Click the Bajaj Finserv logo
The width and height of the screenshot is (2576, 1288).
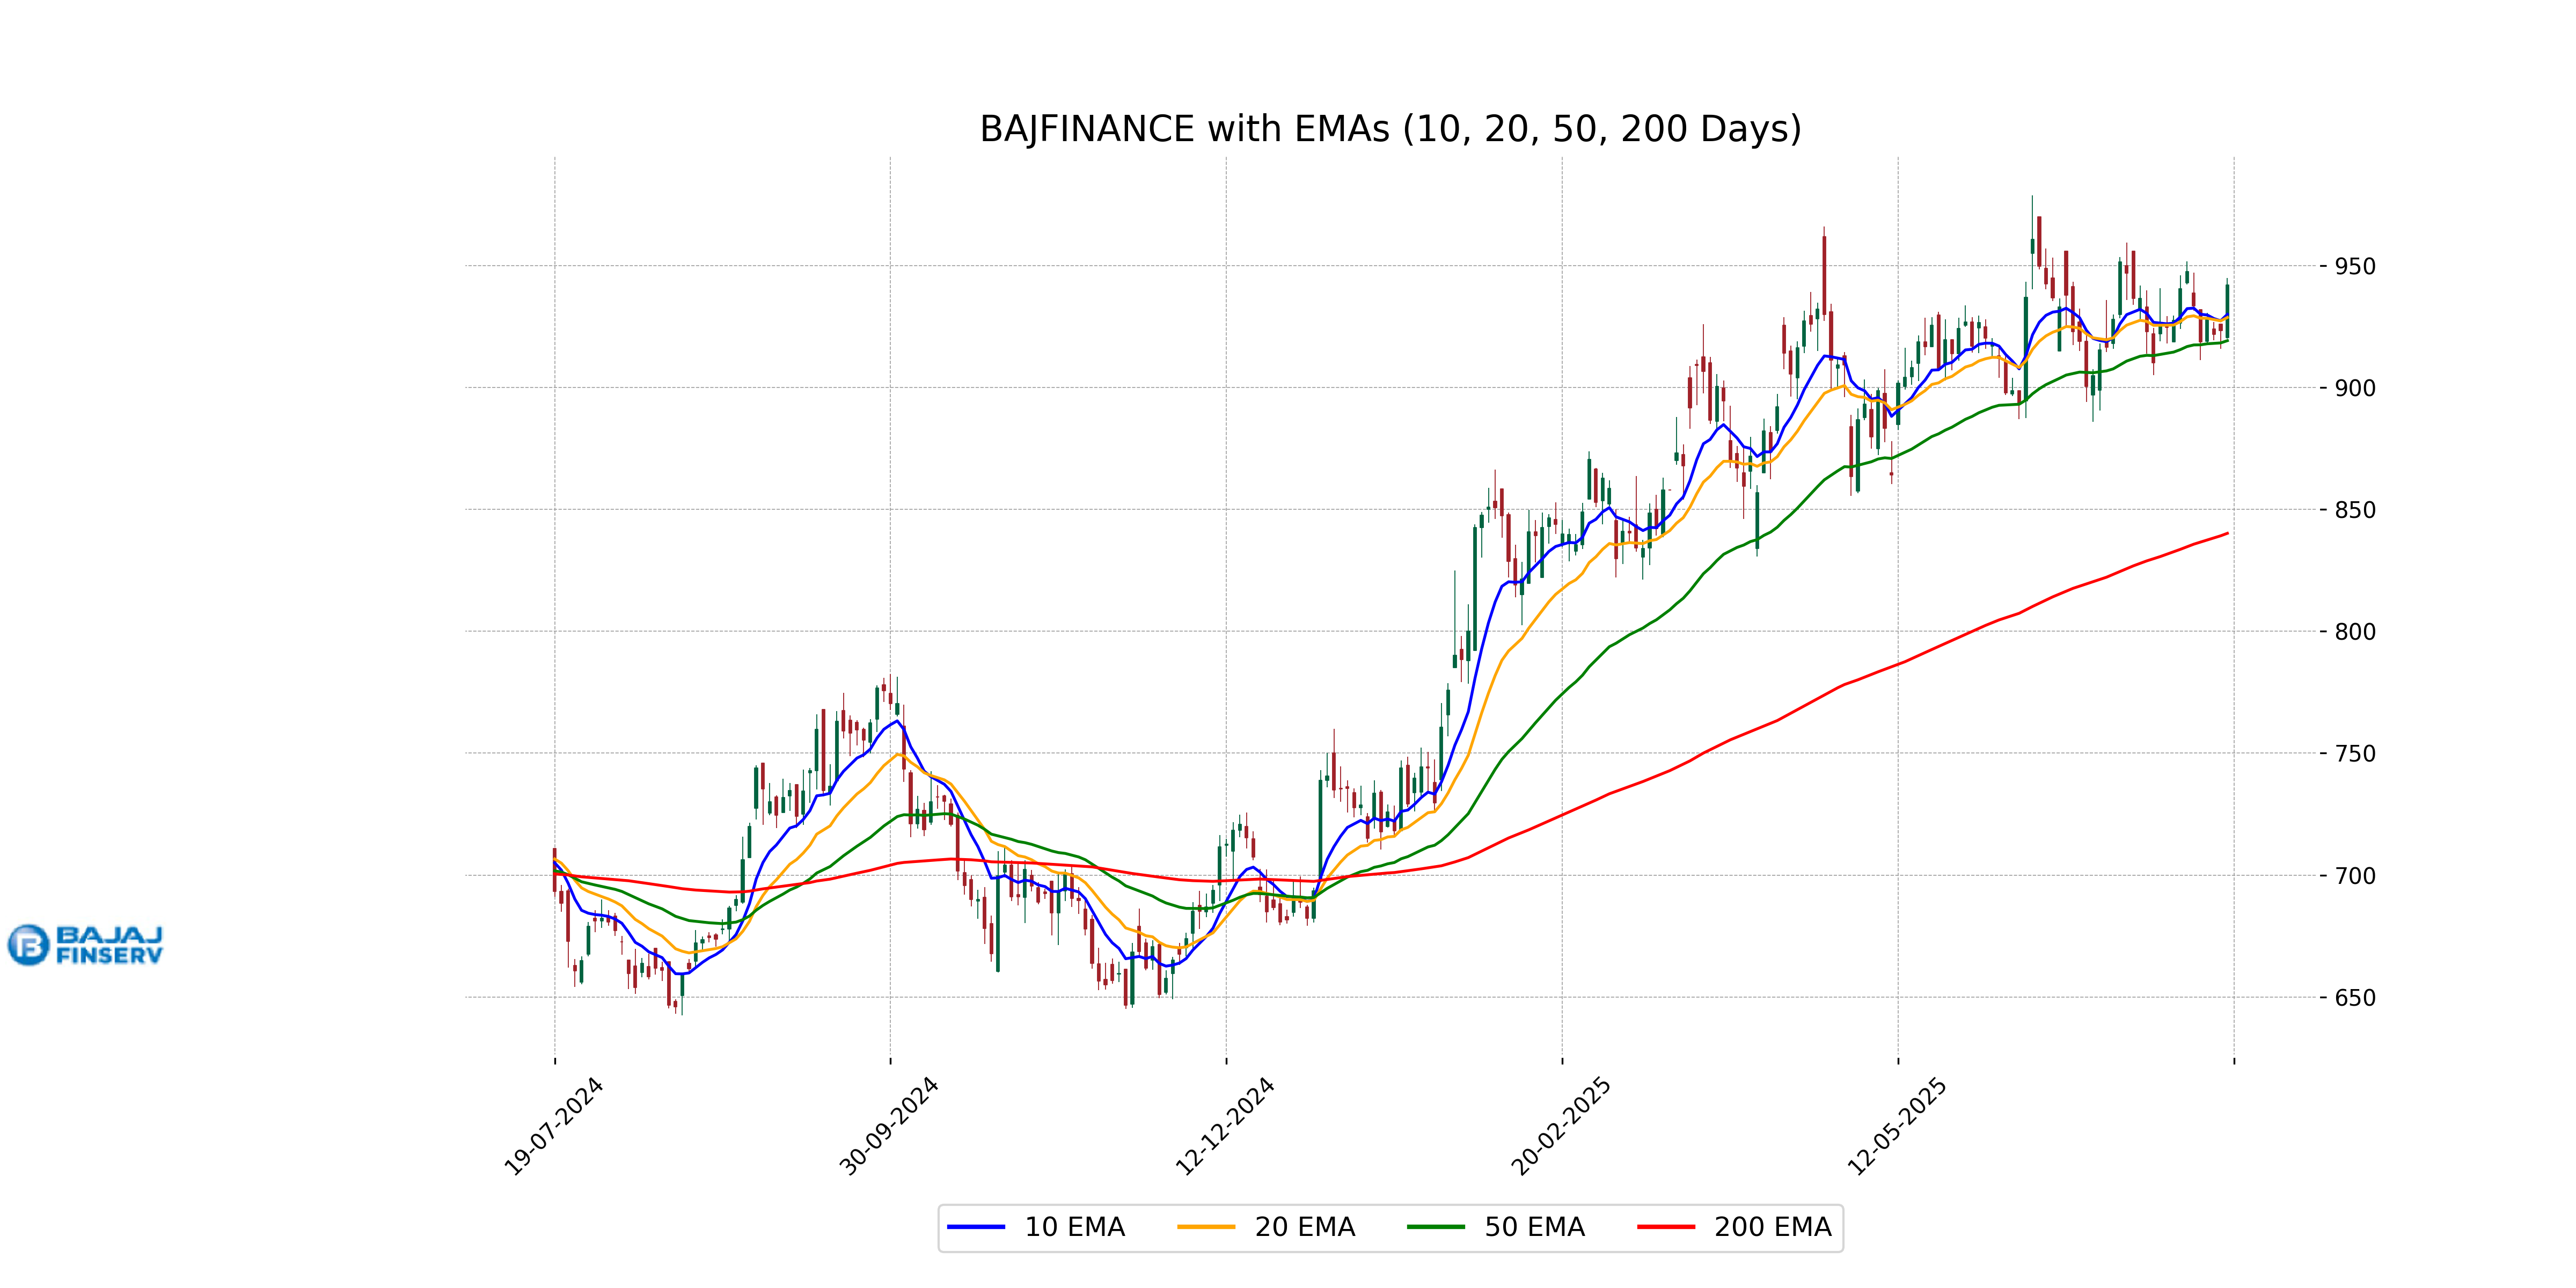pyautogui.click(x=85, y=944)
